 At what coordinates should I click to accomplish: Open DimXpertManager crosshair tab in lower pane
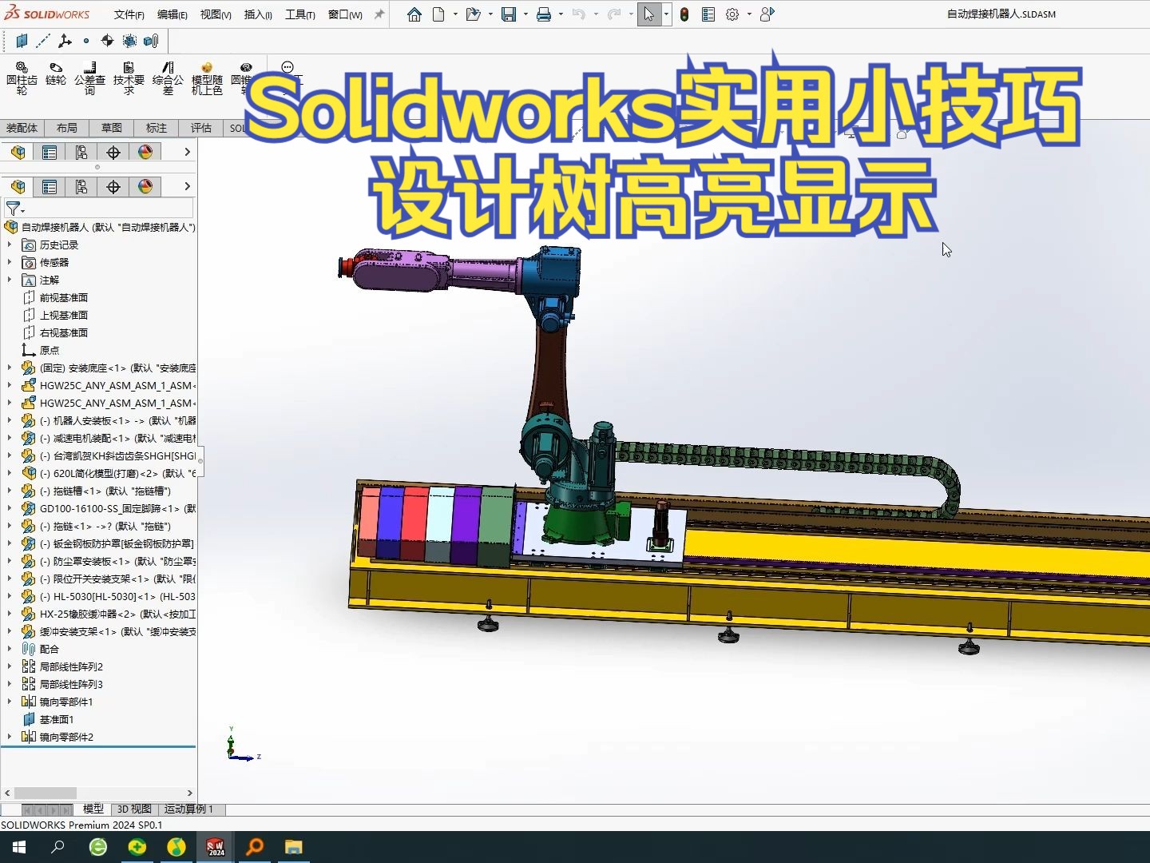point(113,187)
